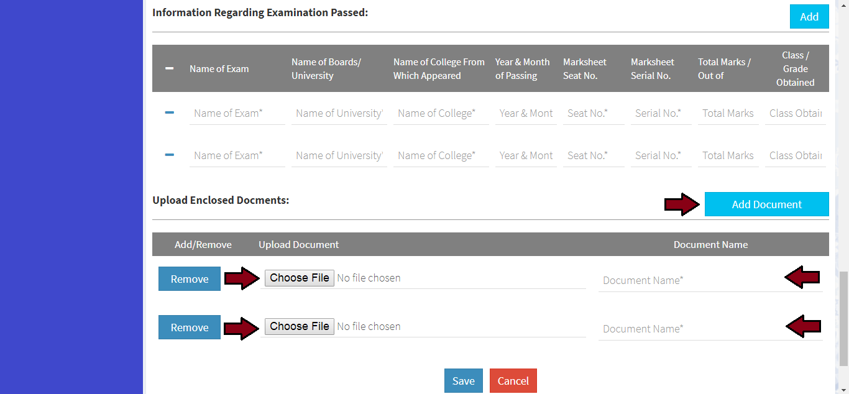849x394 pixels.
Task: Cancel the form
Action: [513, 381]
